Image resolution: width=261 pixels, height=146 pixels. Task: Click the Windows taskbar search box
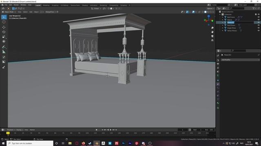point(30,143)
